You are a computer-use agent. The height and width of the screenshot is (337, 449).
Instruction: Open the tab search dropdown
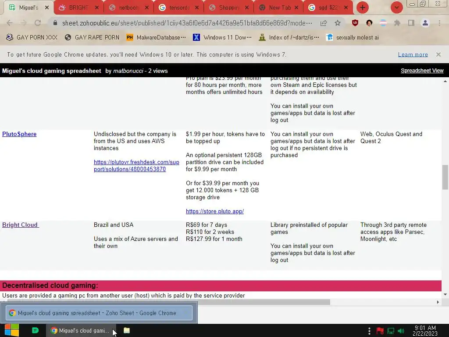click(396, 7)
